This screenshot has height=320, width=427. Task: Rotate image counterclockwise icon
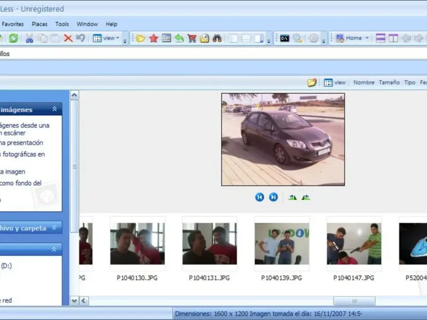(306, 197)
